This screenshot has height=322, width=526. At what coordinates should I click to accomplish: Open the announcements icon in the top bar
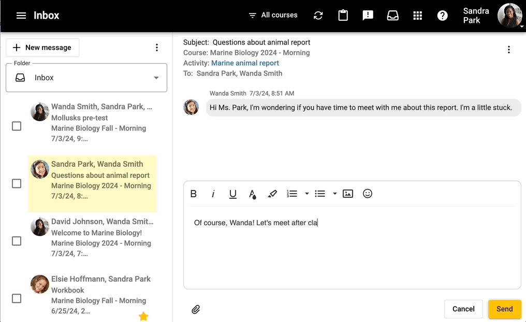(368, 16)
